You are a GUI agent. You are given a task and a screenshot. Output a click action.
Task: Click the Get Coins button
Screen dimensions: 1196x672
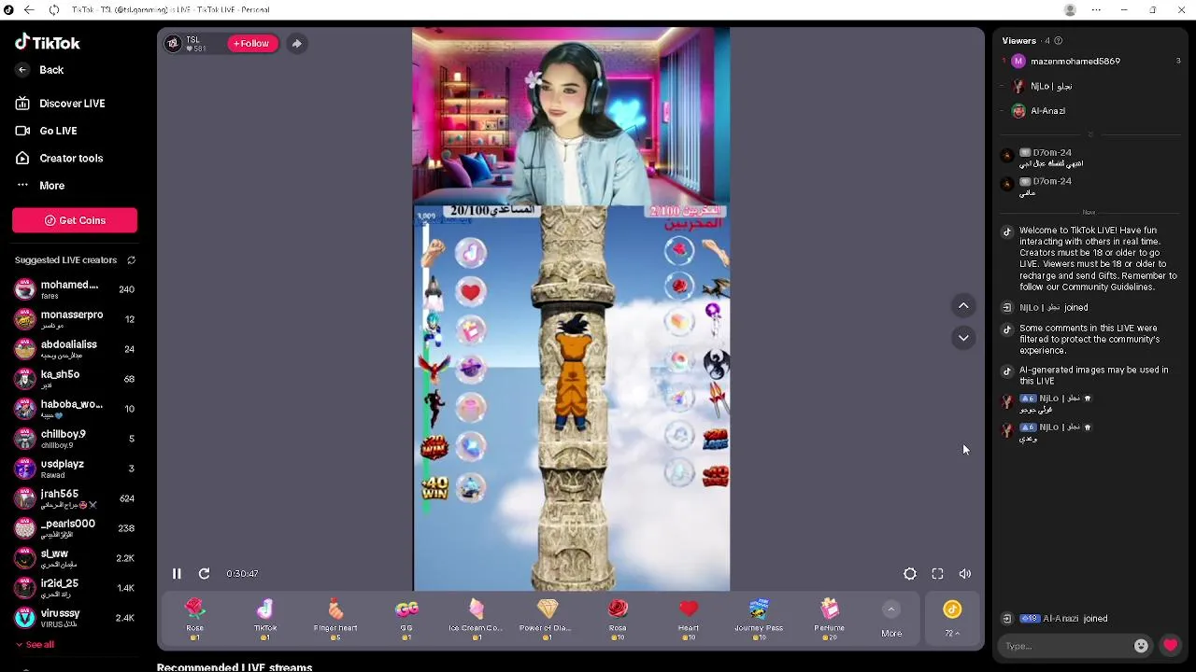coord(75,220)
